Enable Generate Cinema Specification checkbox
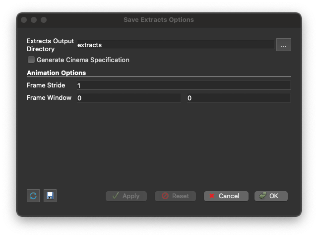 pyautogui.click(x=32, y=60)
